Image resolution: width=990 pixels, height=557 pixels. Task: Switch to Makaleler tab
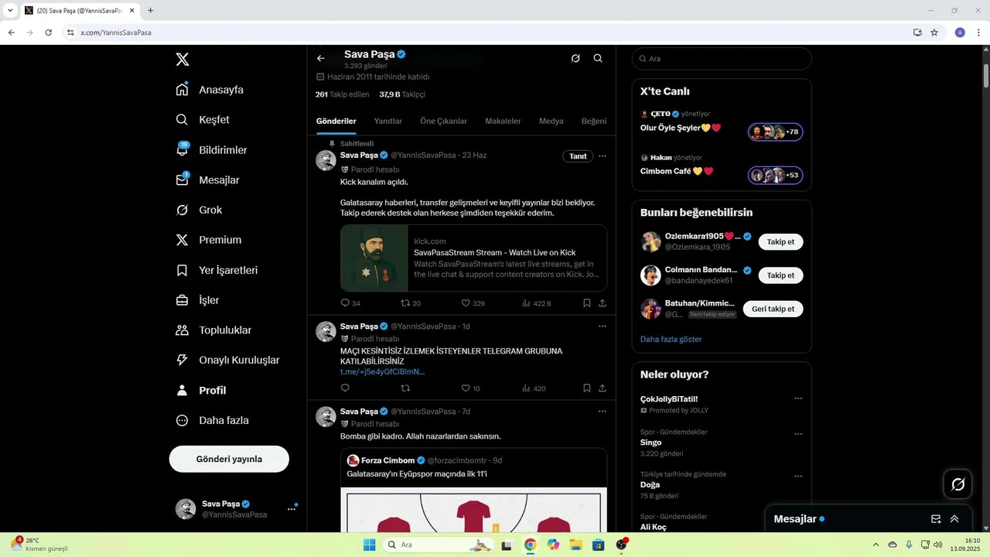[503, 121]
